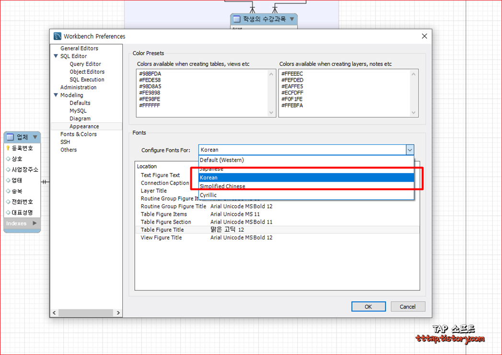Select color #FFFFFF in table colors list
Screen dimensions: 502x355
[x=150, y=106]
